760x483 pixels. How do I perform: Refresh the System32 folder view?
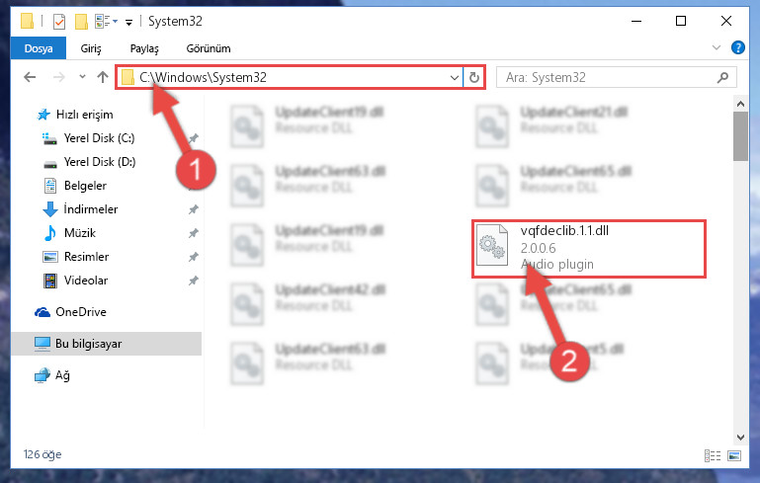tap(474, 77)
